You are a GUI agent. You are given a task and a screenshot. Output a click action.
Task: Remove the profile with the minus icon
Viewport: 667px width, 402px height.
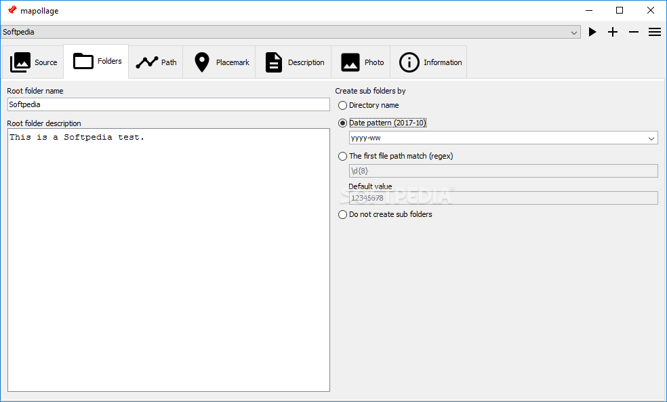pyautogui.click(x=634, y=32)
